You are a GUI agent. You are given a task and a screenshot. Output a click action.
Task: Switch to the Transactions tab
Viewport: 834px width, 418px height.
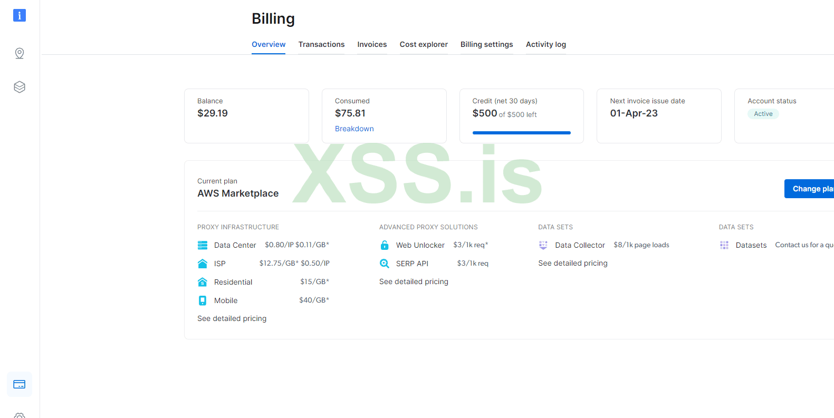coord(321,44)
